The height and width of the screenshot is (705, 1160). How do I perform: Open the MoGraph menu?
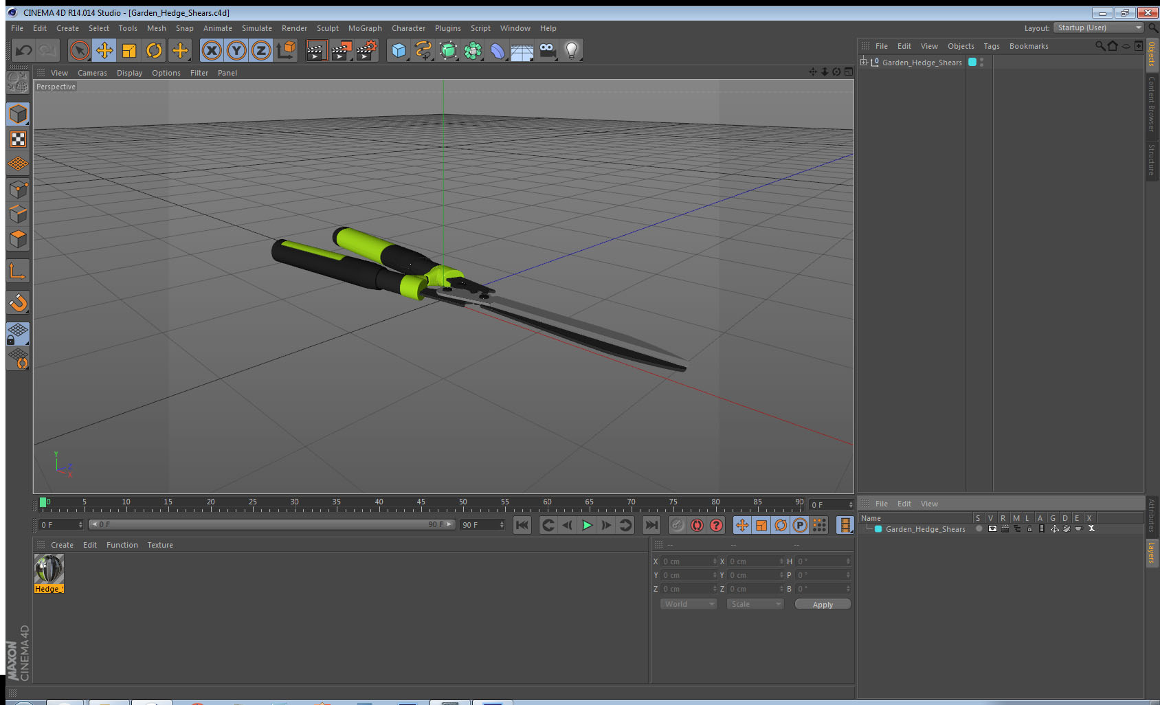tap(365, 28)
